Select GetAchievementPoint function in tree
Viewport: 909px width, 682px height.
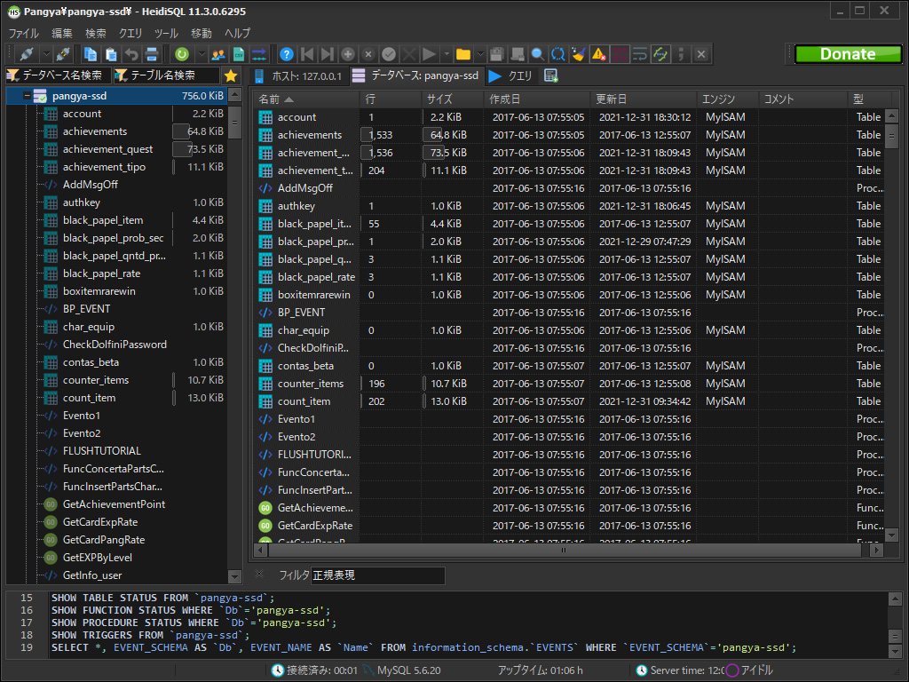coord(115,504)
